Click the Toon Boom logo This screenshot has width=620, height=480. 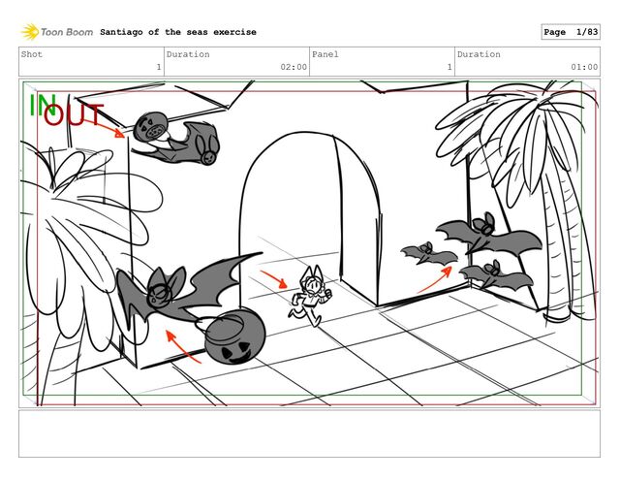tap(57, 32)
